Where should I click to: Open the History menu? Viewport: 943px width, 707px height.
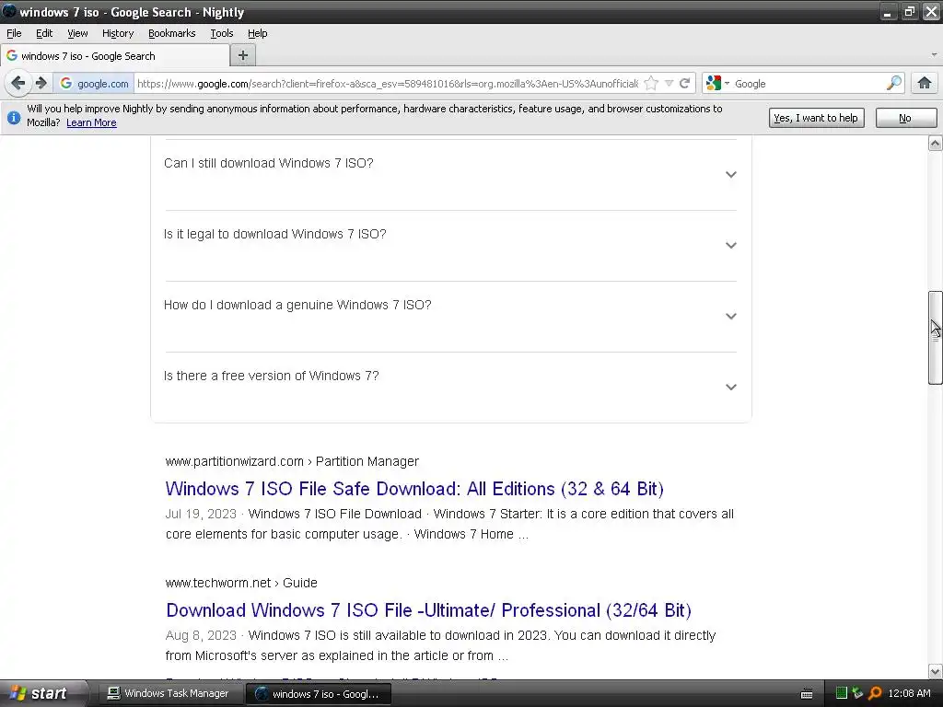117,33
